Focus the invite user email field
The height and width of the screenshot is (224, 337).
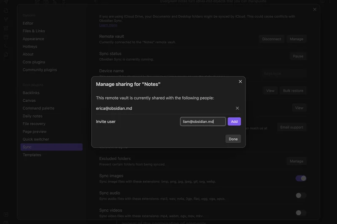(x=203, y=121)
